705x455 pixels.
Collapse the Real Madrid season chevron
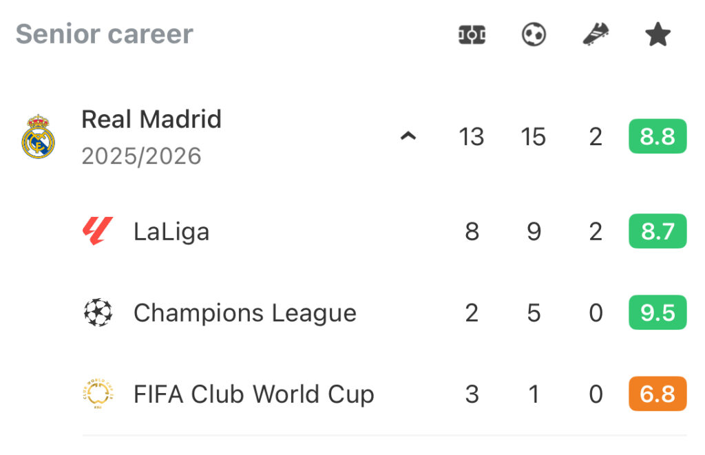pyautogui.click(x=408, y=136)
